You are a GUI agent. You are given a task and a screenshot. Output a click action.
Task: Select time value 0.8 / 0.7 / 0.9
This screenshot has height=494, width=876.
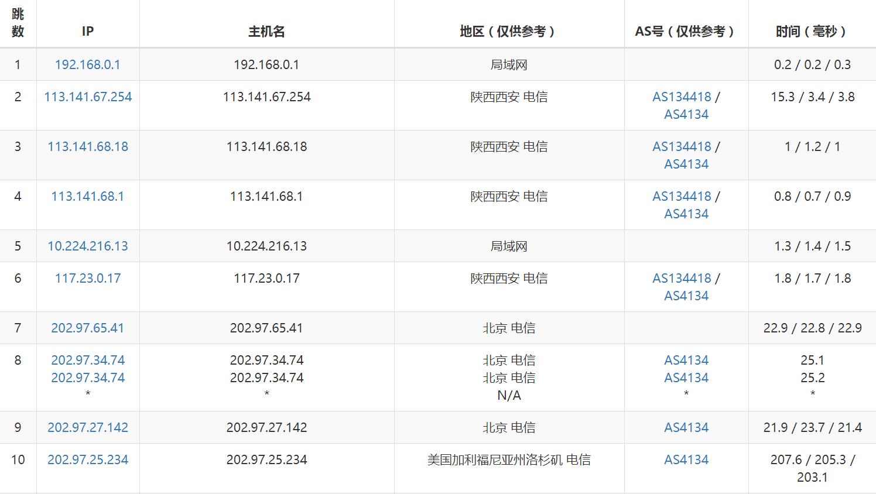coord(812,196)
